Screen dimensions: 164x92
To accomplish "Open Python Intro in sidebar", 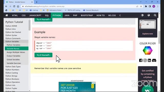I will pos(11,29).
